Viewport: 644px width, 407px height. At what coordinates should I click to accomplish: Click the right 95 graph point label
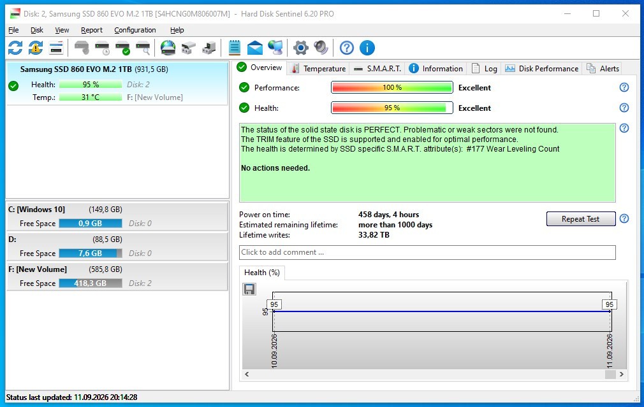tap(610, 304)
